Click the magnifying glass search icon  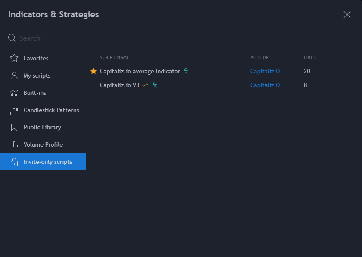(x=12, y=38)
